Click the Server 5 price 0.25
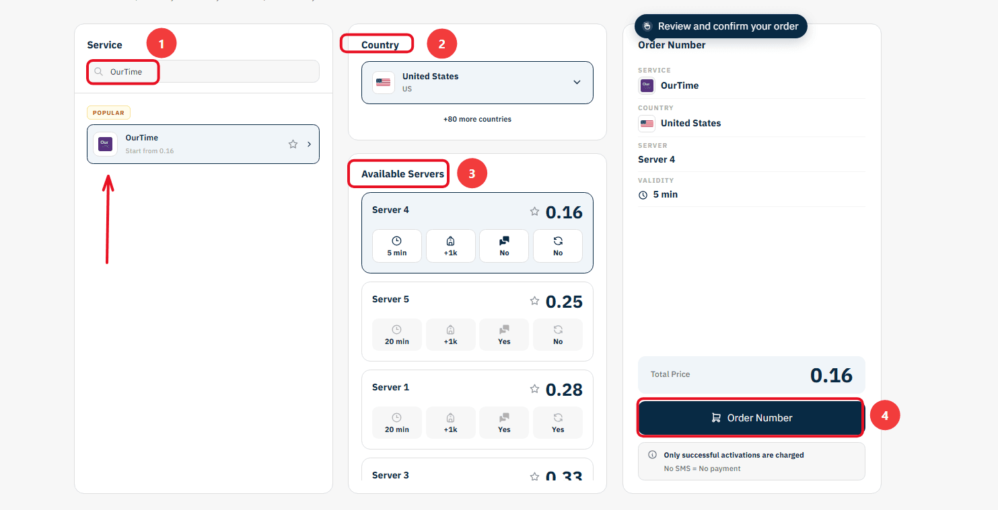This screenshot has height=510, width=998. click(564, 302)
